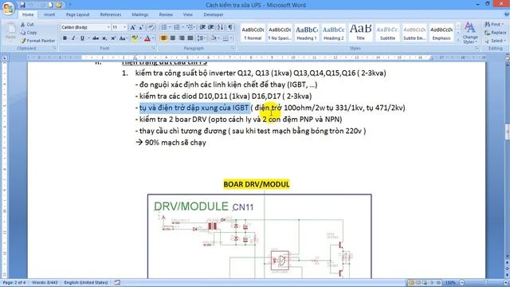Click the Change Styles icon

click(470, 33)
